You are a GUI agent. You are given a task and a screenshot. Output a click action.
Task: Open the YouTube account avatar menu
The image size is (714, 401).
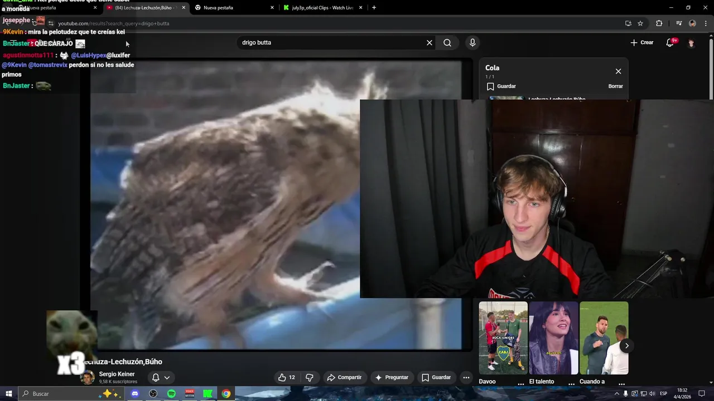click(x=691, y=43)
